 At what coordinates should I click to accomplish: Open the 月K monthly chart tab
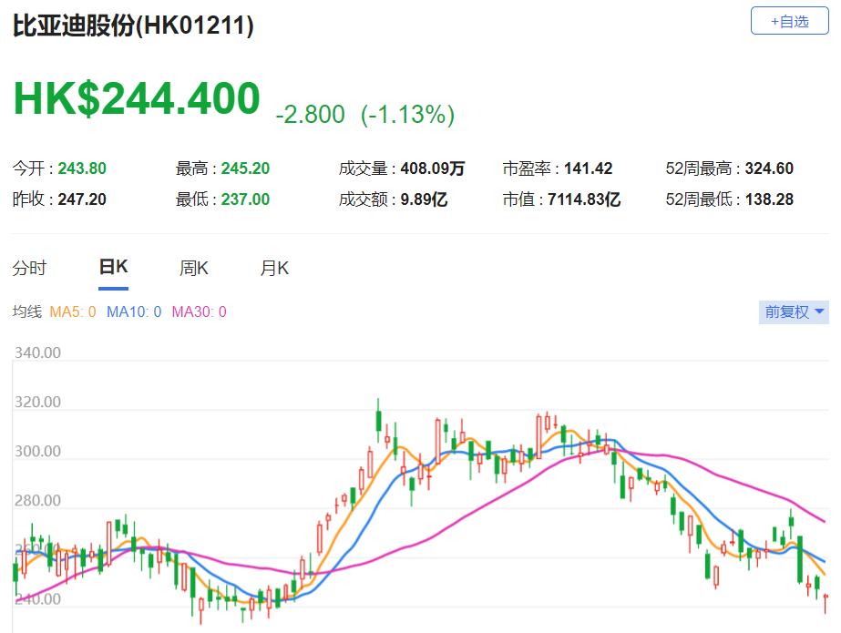click(274, 268)
